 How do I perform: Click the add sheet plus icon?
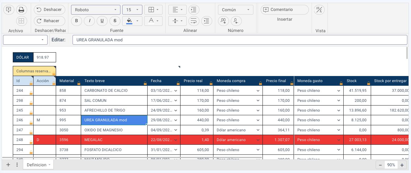tap(8, 165)
